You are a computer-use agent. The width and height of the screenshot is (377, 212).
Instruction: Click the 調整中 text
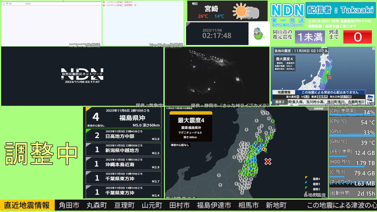(41, 153)
